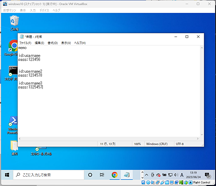The width and height of the screenshot is (216, 186).
Task: Click the OneDrive tray icon
Action: coord(158,175)
